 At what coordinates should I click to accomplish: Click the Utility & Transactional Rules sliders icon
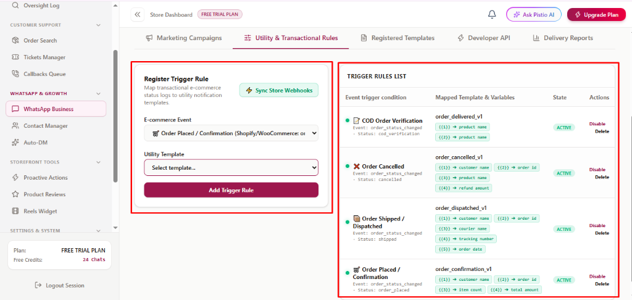tap(247, 38)
